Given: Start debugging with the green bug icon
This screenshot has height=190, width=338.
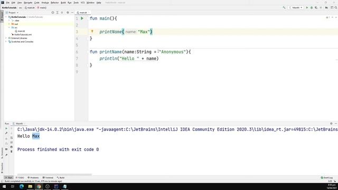Looking at the screenshot, I should pyautogui.click(x=312, y=7).
